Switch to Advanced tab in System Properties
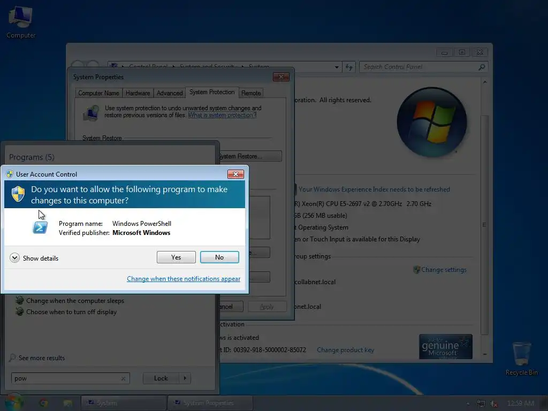 [170, 93]
